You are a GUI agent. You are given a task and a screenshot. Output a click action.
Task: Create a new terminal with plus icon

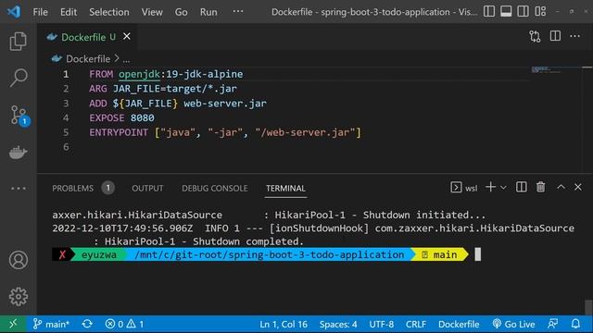pos(490,187)
